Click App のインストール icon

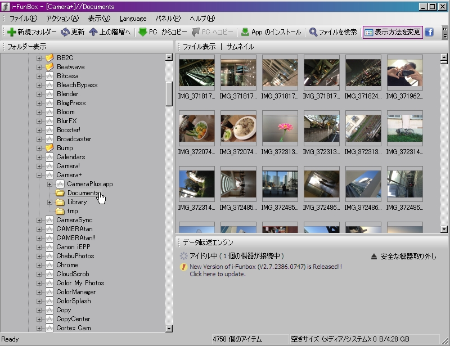pyautogui.click(x=245, y=32)
